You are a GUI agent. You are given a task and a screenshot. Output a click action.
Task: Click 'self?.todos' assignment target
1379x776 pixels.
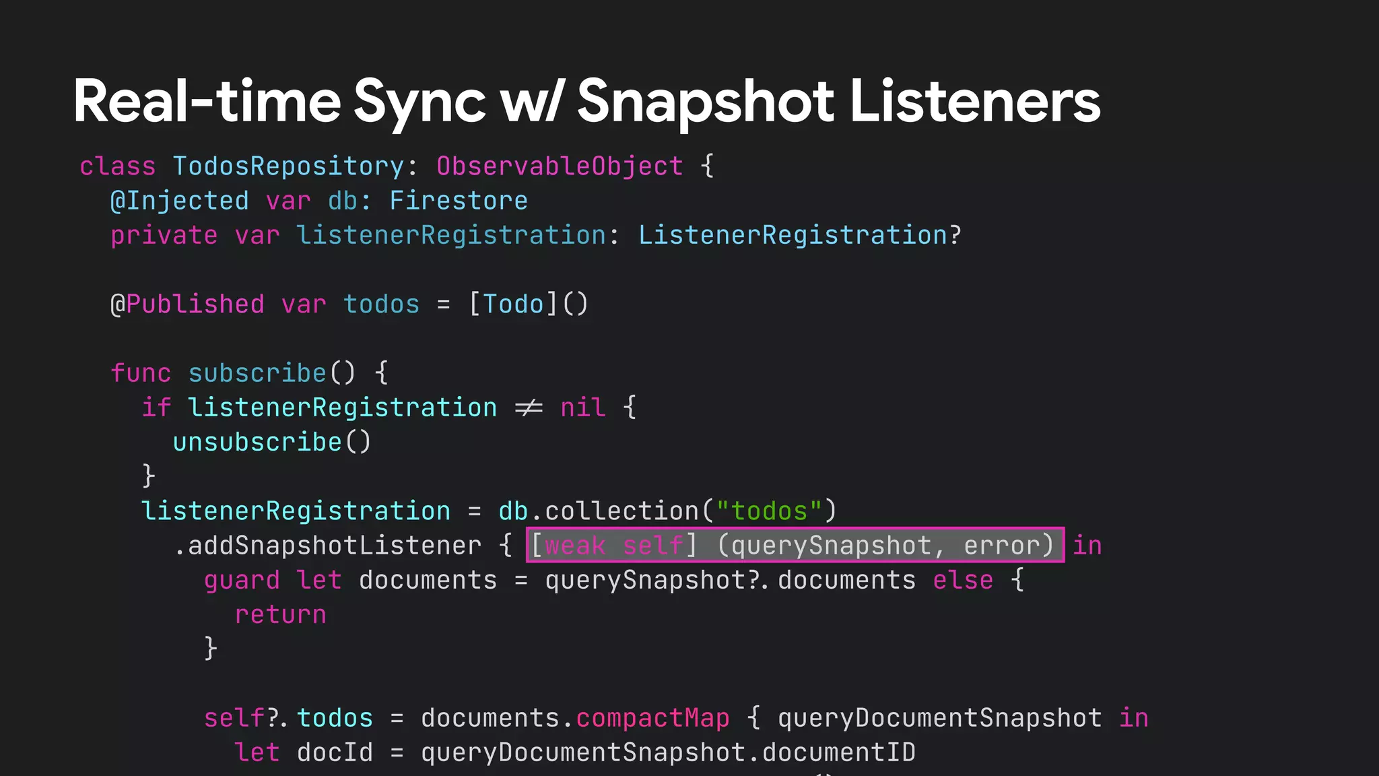[288, 719]
